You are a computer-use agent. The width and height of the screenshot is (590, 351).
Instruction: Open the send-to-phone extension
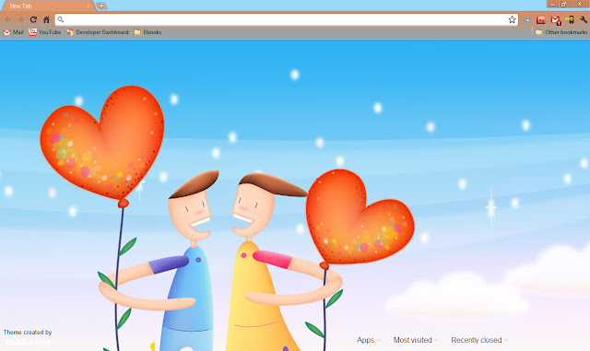(x=570, y=19)
